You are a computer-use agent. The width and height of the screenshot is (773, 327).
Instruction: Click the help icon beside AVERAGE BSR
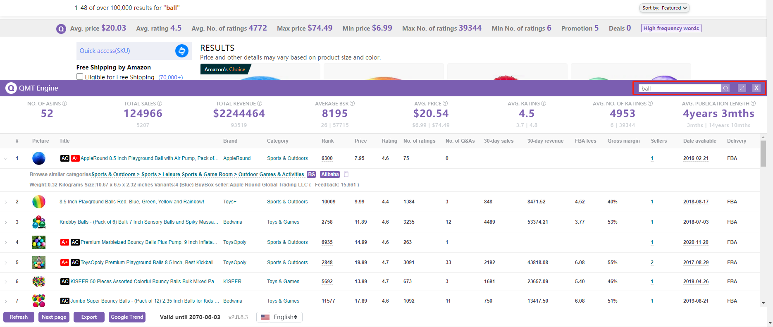pyautogui.click(x=352, y=103)
